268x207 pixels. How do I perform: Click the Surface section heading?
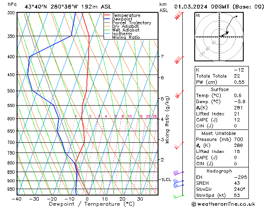pyautogui.click(x=219, y=89)
